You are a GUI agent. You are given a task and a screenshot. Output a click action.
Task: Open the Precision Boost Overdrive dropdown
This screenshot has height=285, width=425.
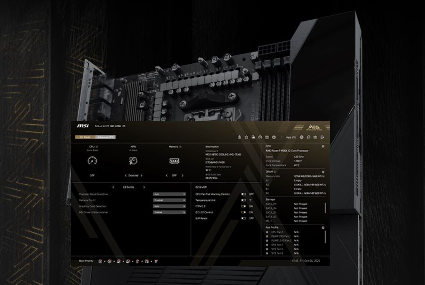169,194
